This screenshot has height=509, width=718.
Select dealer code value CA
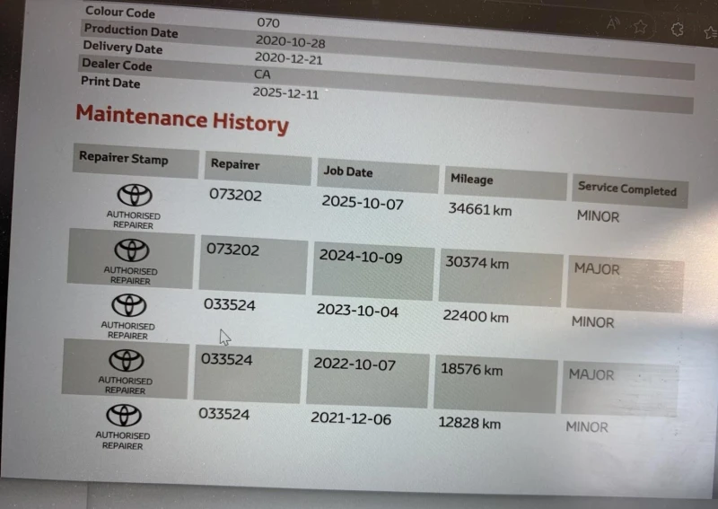coord(262,74)
